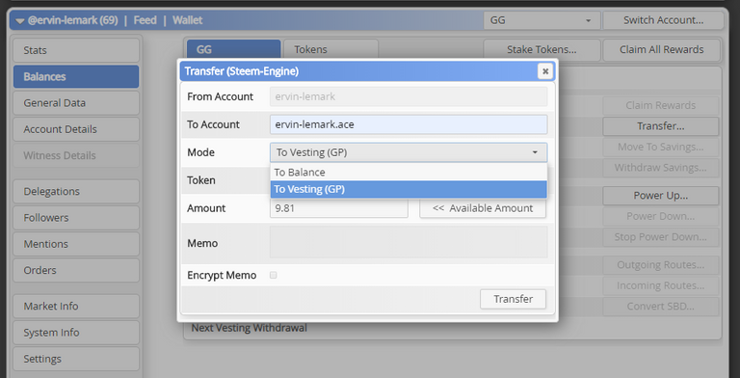Open the GG dropdown in the header
Screen dimensions: 740x378
pyautogui.click(x=542, y=20)
